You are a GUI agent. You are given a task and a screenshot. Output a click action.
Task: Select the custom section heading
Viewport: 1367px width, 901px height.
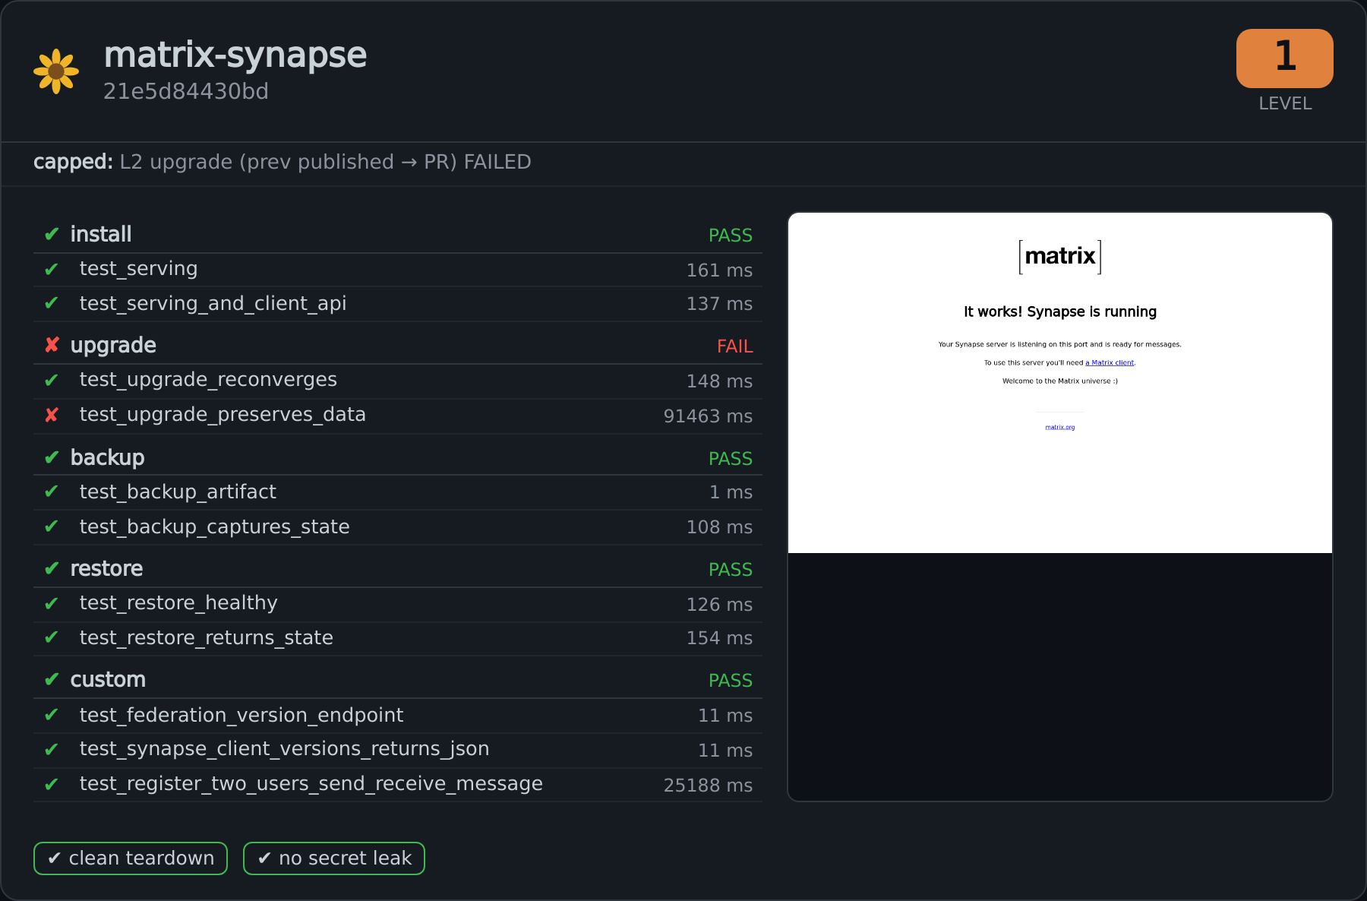coord(108,679)
